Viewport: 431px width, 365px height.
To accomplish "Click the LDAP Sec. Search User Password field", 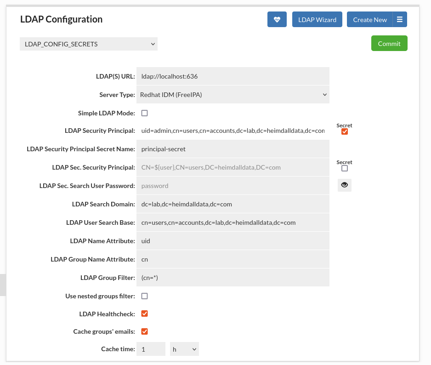I will coord(233,186).
